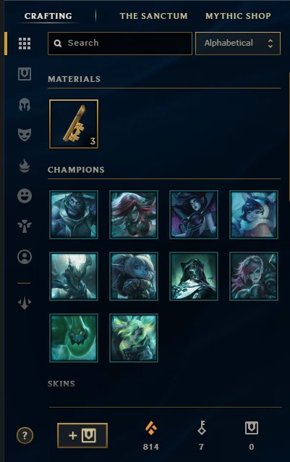Viewport: 290px width, 462px height.
Task: Filter loot by chests icon
Action: [x=25, y=74]
